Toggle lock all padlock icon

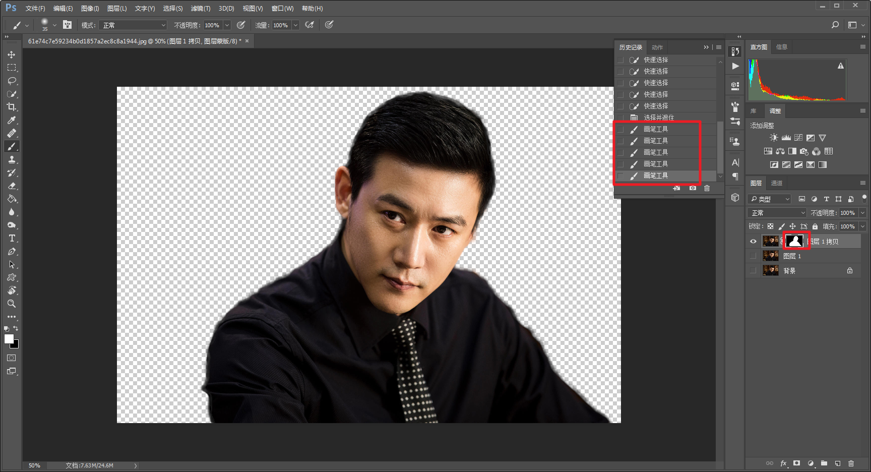point(815,226)
